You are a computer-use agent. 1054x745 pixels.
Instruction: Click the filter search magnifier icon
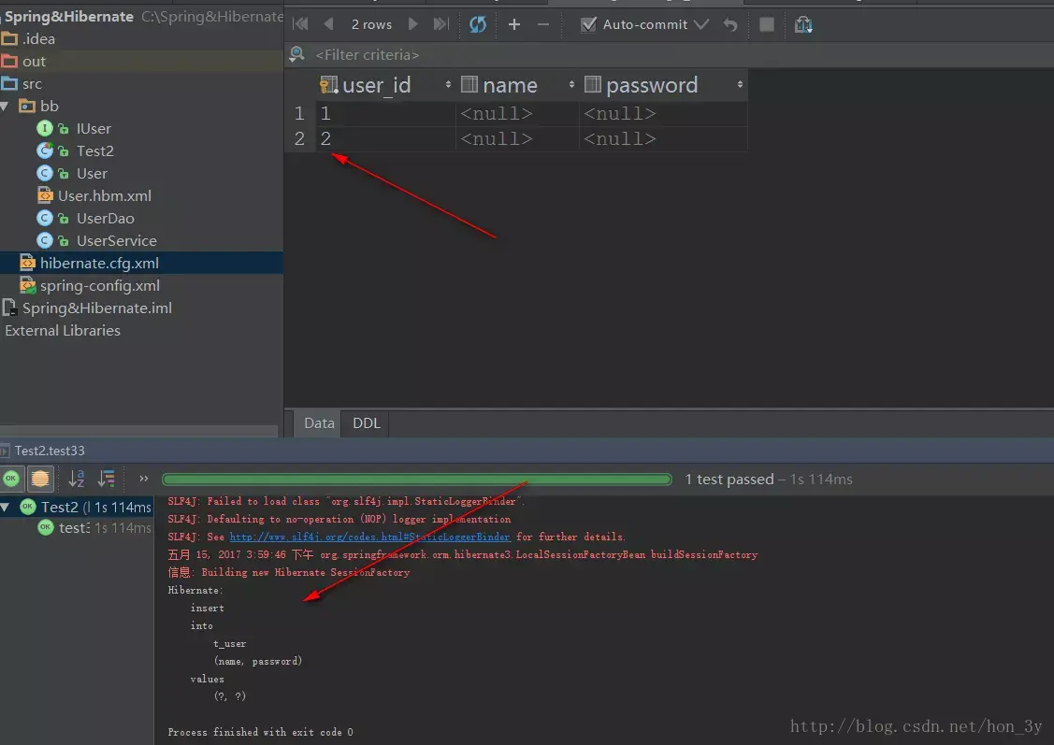[x=296, y=53]
